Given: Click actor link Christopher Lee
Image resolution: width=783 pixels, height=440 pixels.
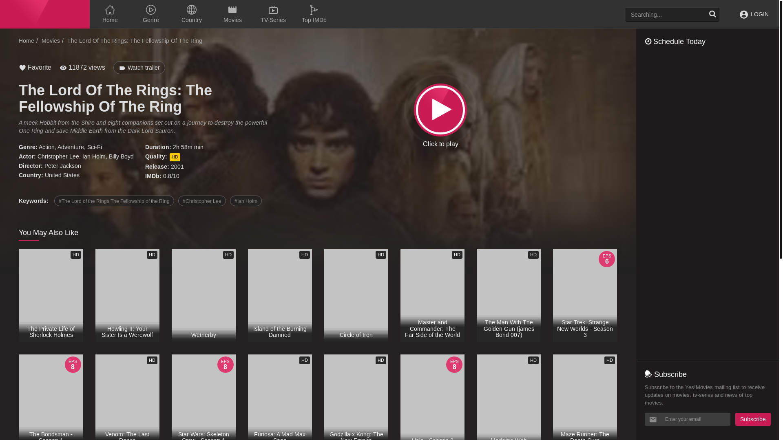Looking at the screenshot, I should (58, 156).
